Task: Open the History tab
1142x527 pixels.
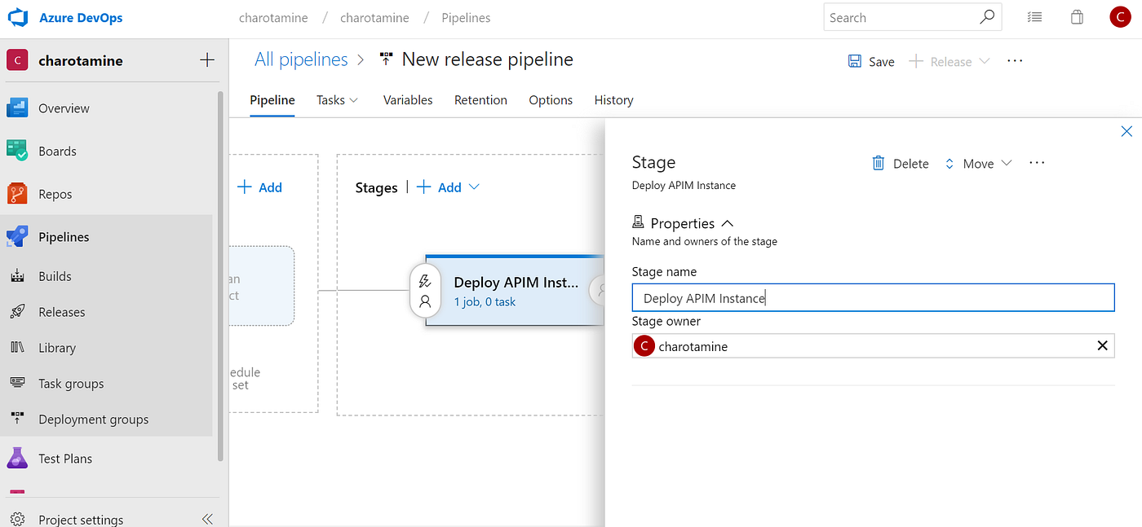Action: [x=613, y=99]
